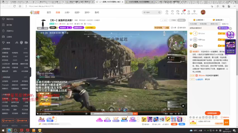This screenshot has width=238, height=133.
Task: Click the chat message input box
Action: (x=210, y=122)
